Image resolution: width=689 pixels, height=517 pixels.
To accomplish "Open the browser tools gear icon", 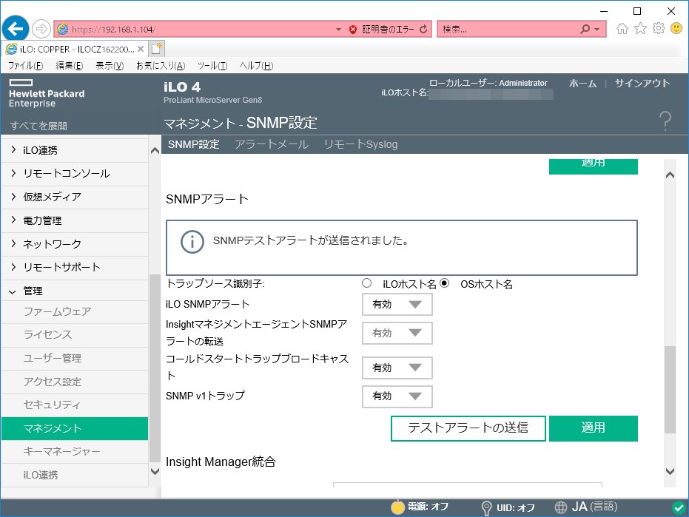I will click(x=659, y=29).
